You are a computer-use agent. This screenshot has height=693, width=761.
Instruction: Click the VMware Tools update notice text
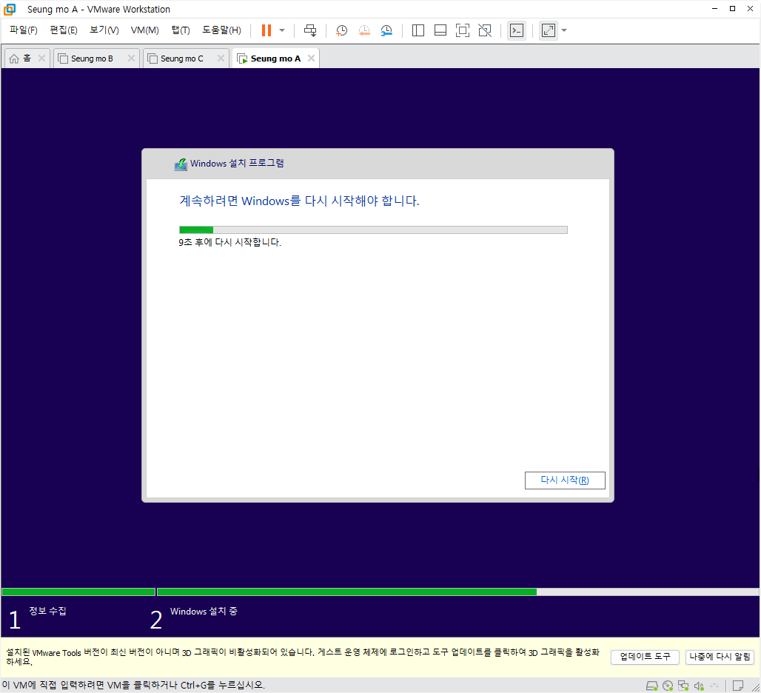point(302,657)
